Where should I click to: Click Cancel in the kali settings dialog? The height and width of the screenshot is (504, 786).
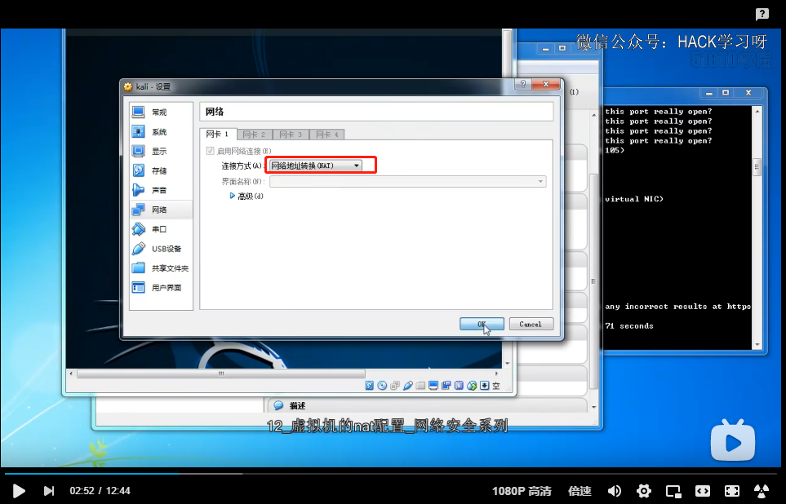pos(531,324)
